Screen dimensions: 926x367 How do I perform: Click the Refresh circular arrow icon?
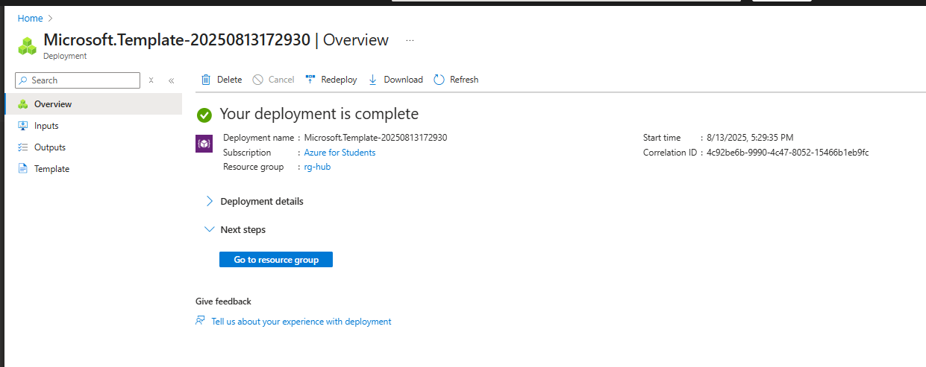click(x=439, y=80)
